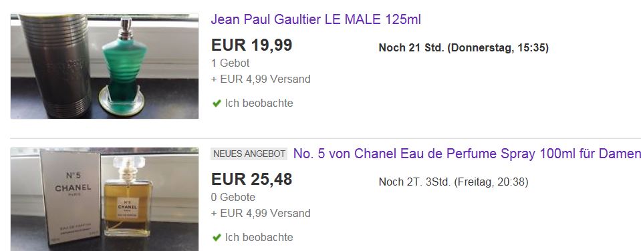The height and width of the screenshot is (251, 641).
Task: Open Jean Paul Gaultier LE MALE 125ml listing
Action: [315, 19]
